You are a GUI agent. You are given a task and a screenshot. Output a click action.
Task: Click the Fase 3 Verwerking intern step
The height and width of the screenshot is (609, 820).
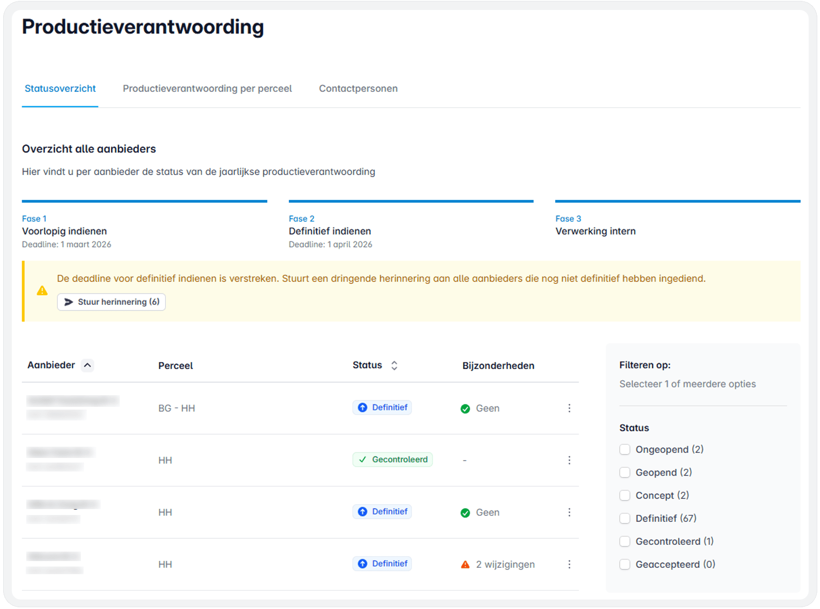678,219
